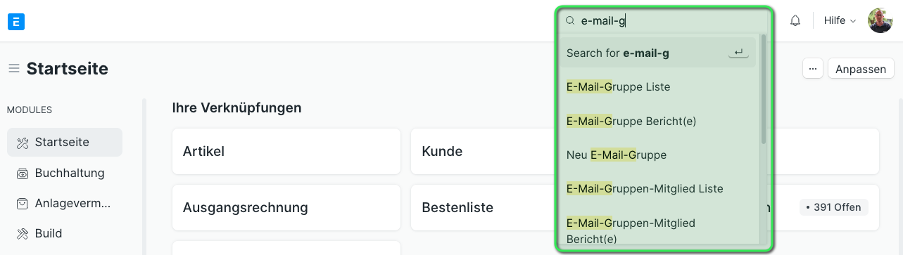Viewport: 903px width, 255px height.
Task: Open the Ausgangsrechnung shortcut card
Action: (x=286, y=208)
